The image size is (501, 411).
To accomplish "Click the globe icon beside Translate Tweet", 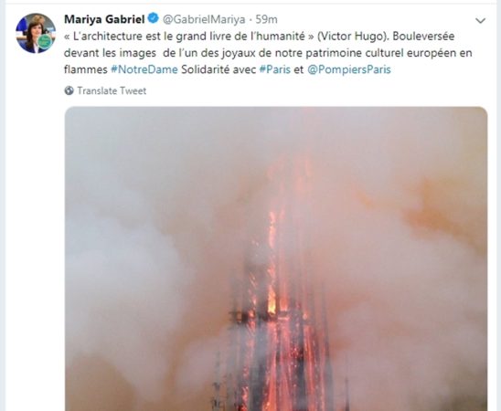I will click(69, 90).
